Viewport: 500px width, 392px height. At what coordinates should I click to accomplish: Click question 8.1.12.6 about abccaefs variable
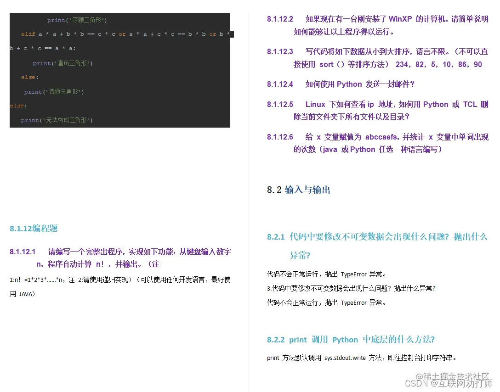(x=378, y=143)
